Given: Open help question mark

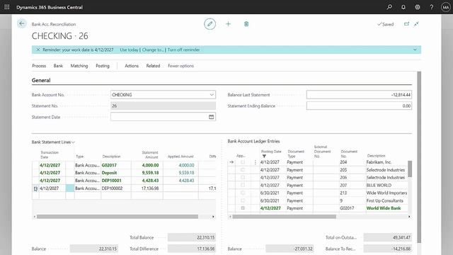Looking at the screenshot, I should click(431, 7).
